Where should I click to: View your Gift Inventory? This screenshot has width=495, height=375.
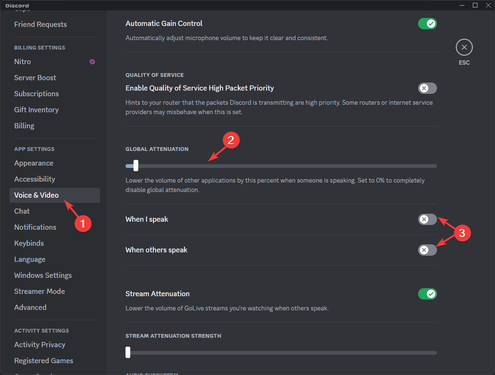(x=36, y=109)
